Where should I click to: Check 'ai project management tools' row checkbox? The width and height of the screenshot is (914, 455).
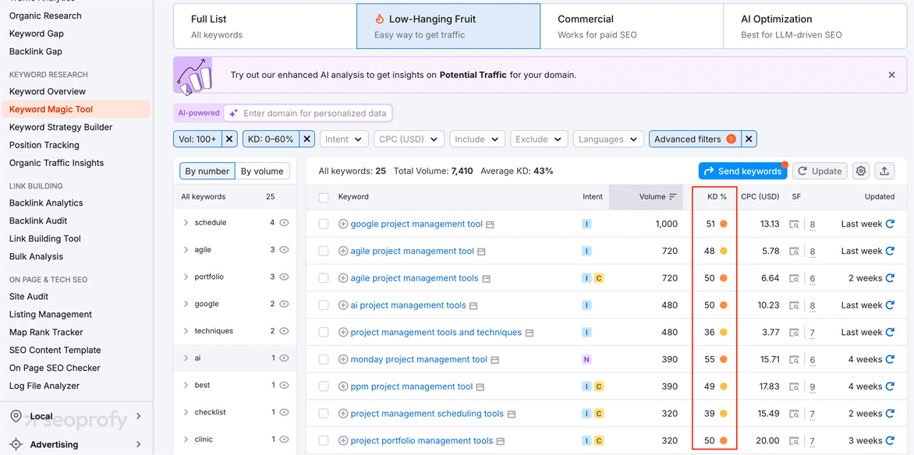324,305
